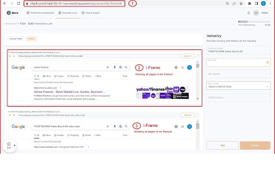The image size is (275, 172).
Task: Select Shopping tab in first iframe
Action: [73, 76]
